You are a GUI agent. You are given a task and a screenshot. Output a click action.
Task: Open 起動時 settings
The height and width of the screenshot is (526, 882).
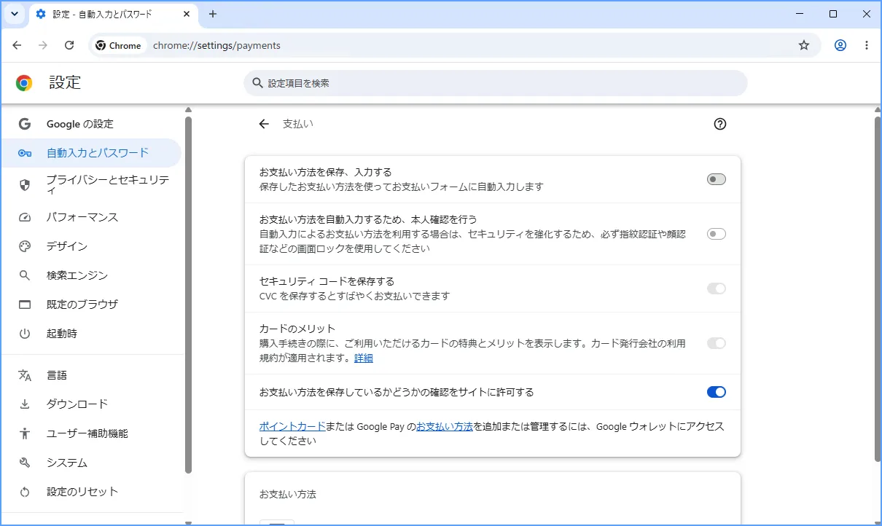click(x=91, y=334)
